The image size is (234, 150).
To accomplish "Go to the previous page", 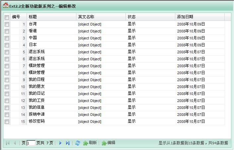I will [15, 143].
